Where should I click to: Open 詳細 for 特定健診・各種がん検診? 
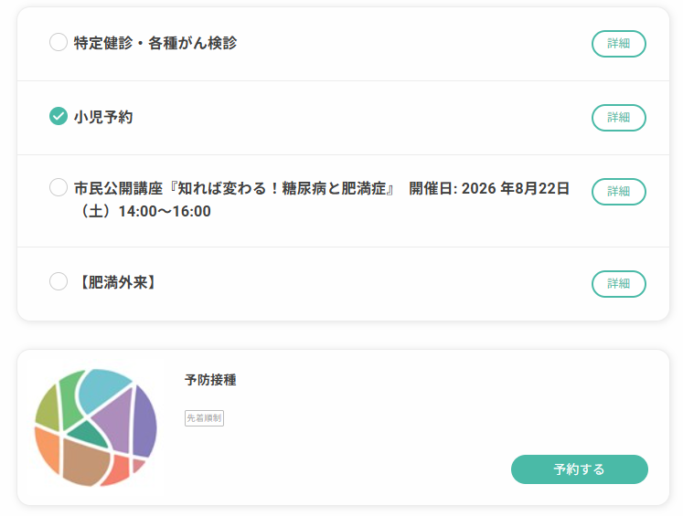tap(618, 44)
